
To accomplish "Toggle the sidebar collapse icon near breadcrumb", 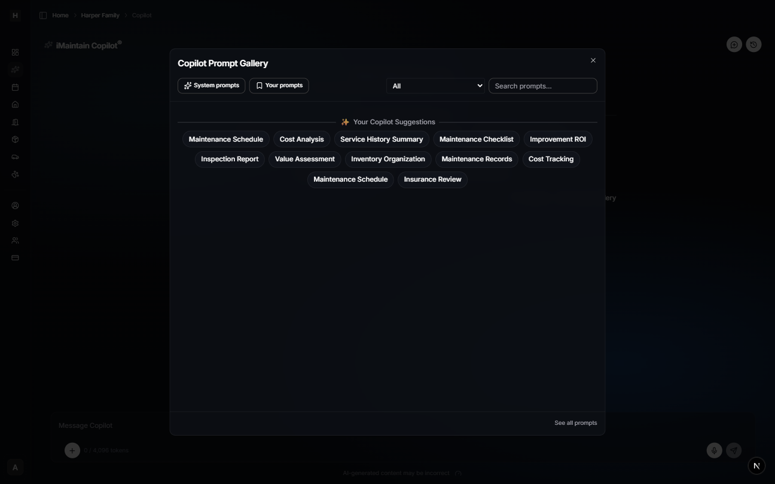I will point(43,15).
